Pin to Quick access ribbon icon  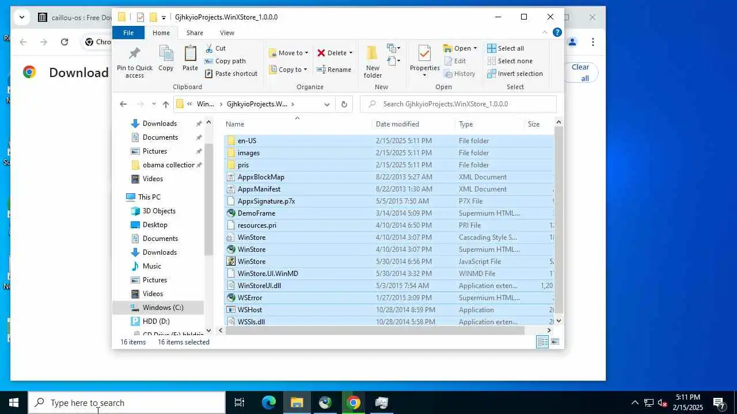(x=135, y=62)
